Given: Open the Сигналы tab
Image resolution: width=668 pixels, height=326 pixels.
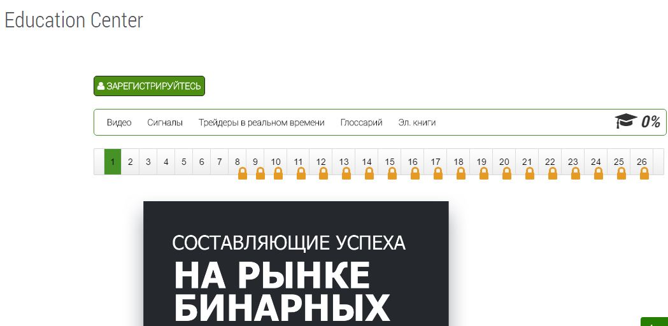Looking at the screenshot, I should 165,123.
